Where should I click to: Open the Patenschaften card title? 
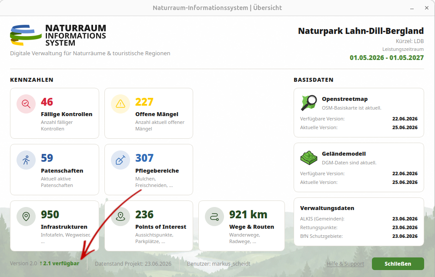point(62,171)
